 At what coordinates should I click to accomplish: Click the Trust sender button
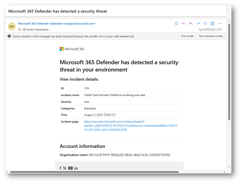187,36
